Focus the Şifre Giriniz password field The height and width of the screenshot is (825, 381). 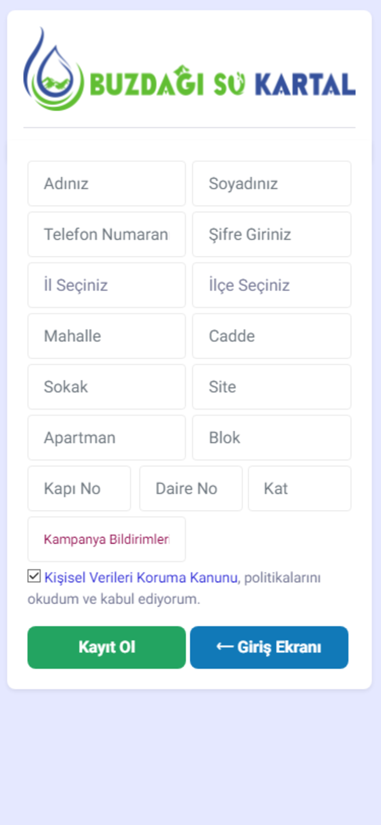(271, 234)
